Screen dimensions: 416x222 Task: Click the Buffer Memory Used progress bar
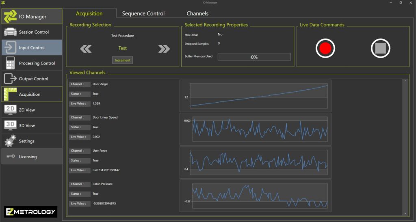point(254,57)
